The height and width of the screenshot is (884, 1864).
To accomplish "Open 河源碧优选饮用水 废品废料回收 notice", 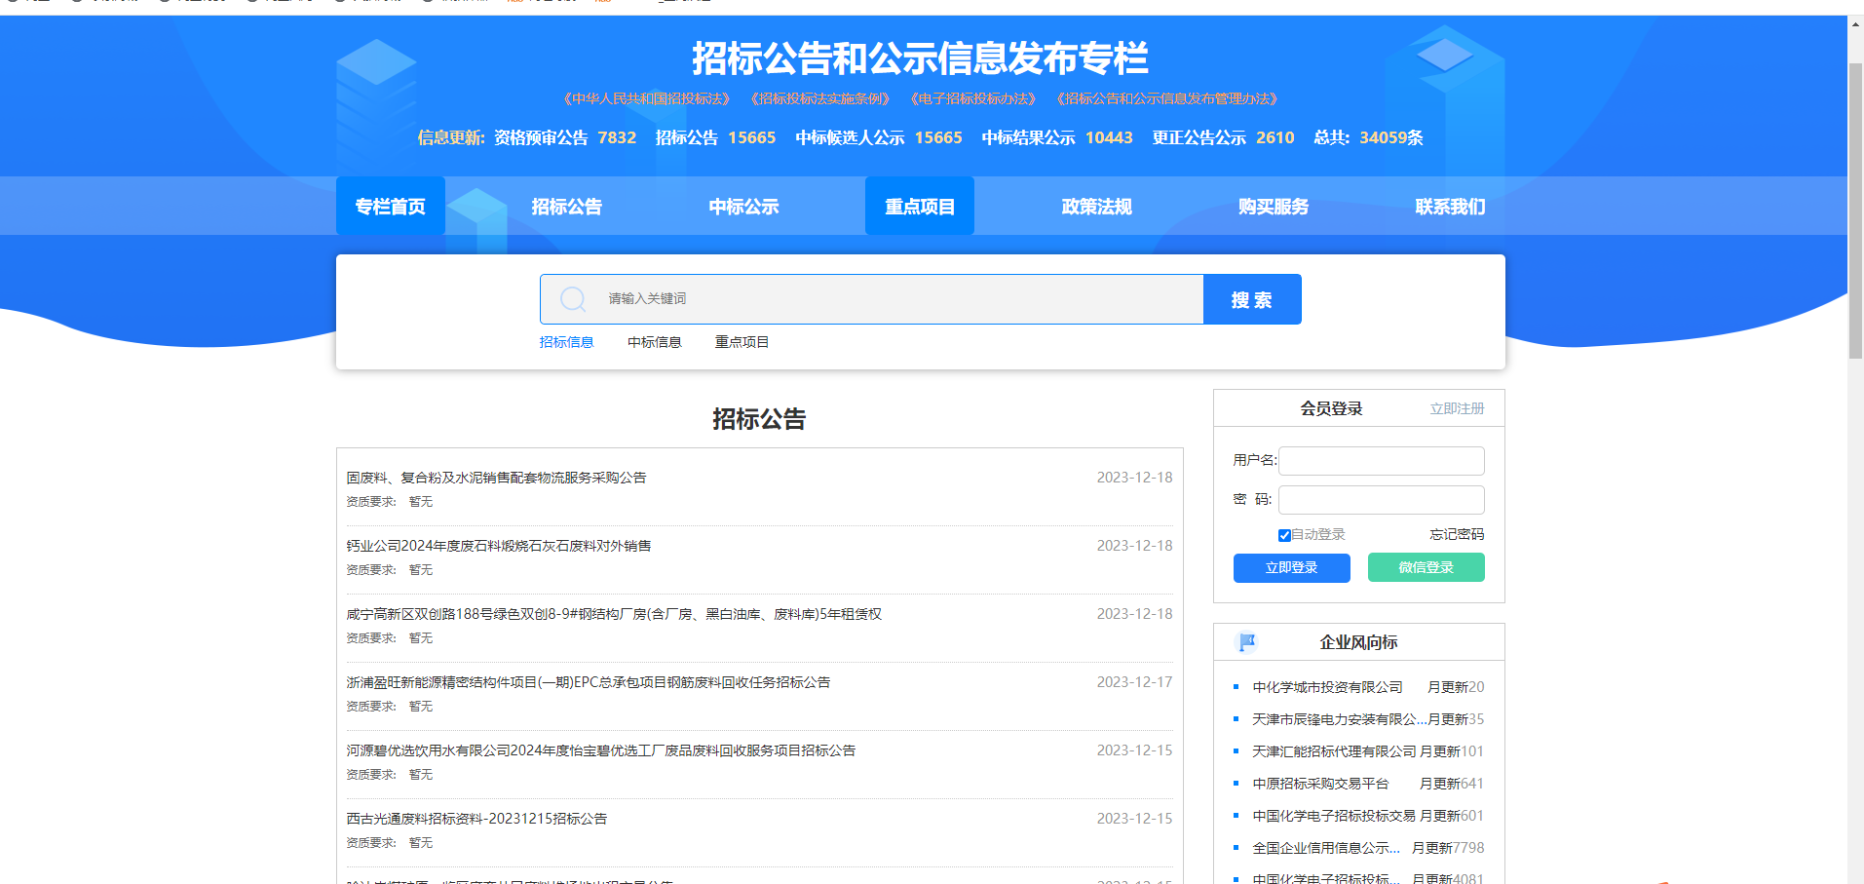I will (x=601, y=750).
